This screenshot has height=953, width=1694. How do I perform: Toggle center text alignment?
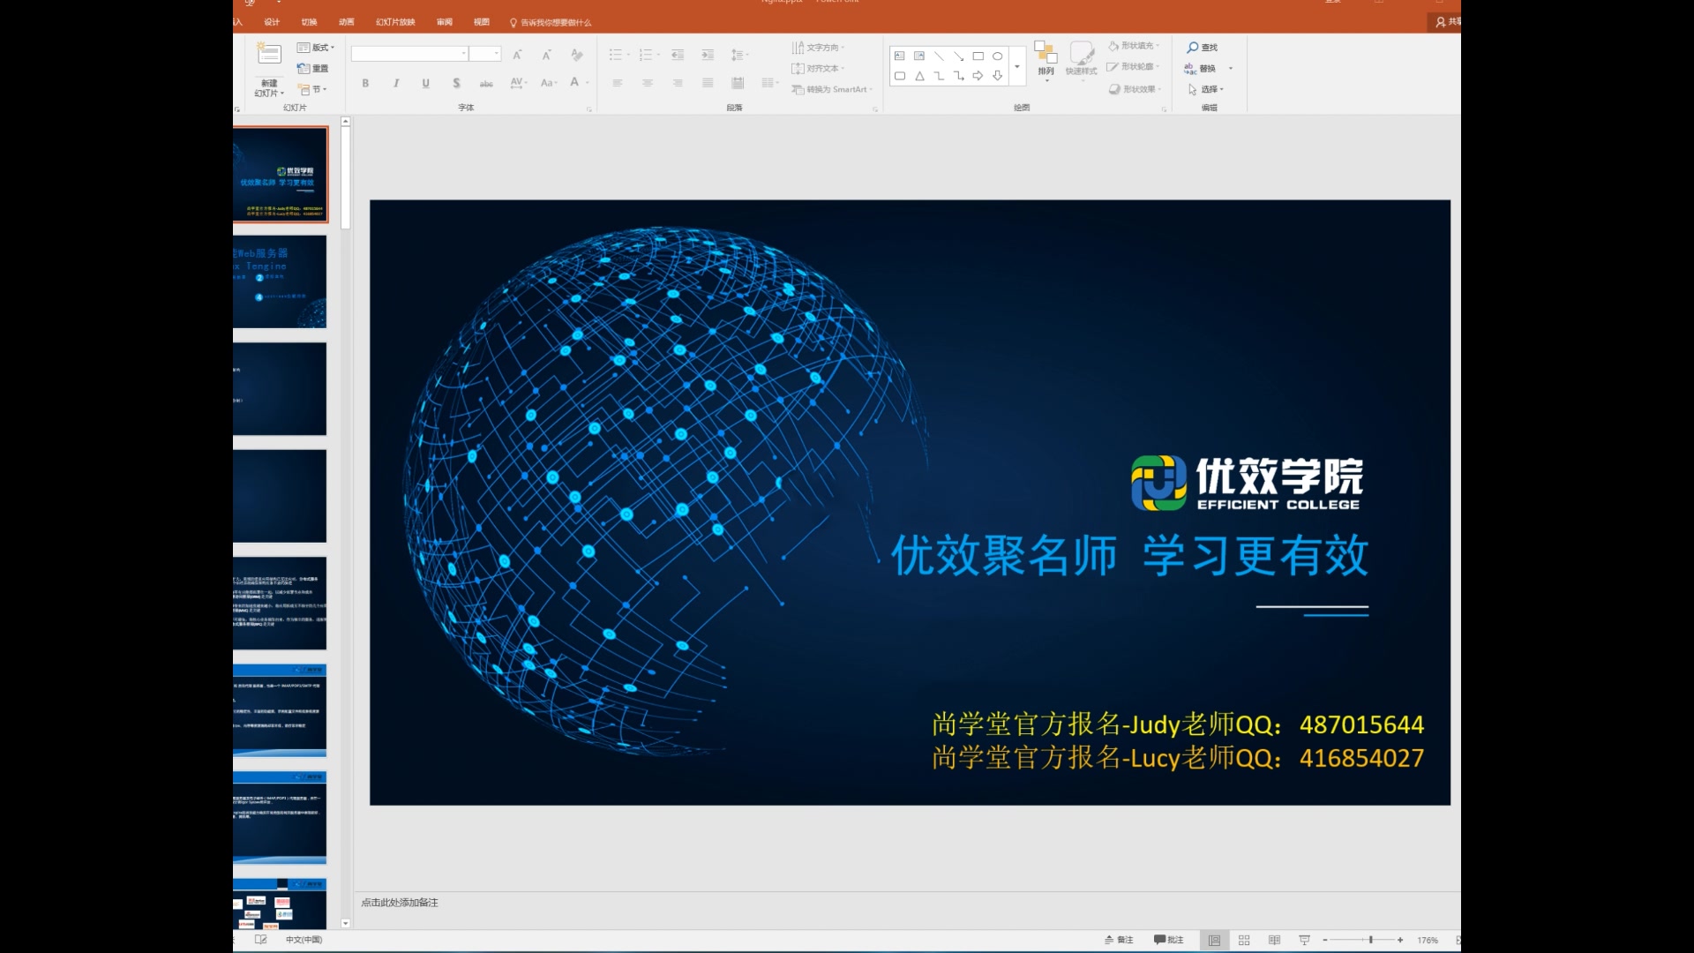(648, 83)
